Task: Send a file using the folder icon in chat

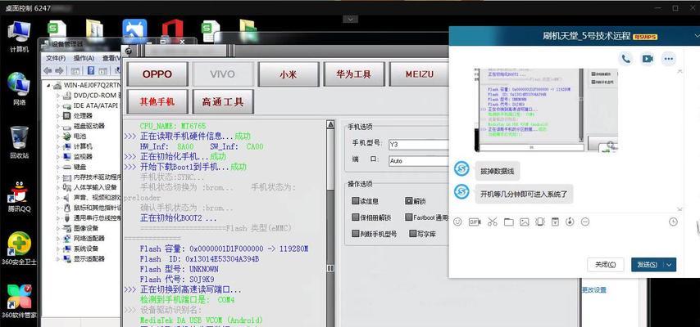Action: pos(508,222)
